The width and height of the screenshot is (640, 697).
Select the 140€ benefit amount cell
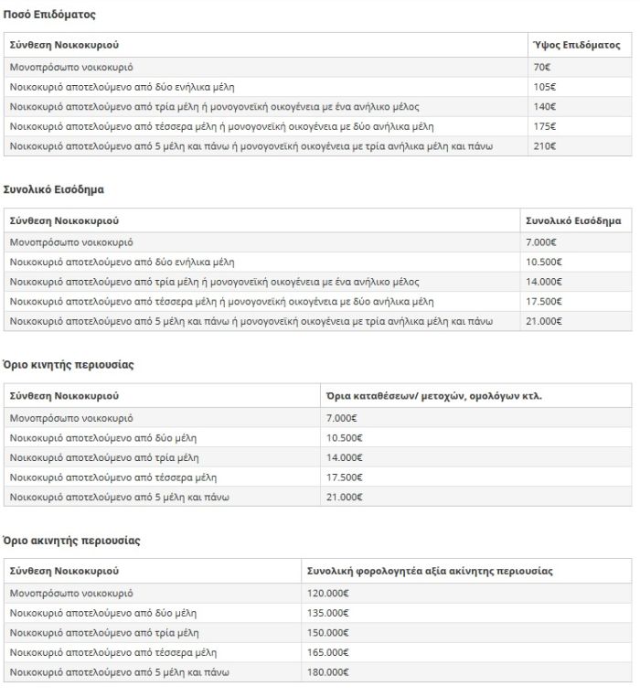[580, 107]
